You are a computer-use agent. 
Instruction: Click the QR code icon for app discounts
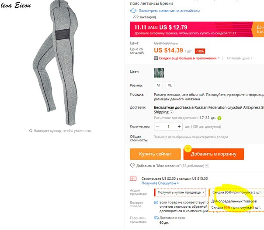tap(156, 58)
